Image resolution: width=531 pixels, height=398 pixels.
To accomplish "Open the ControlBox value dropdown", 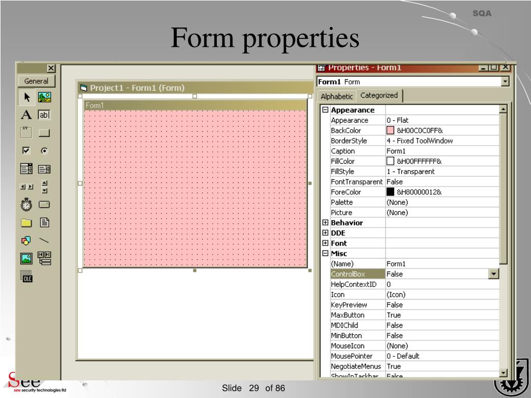I will click(494, 274).
